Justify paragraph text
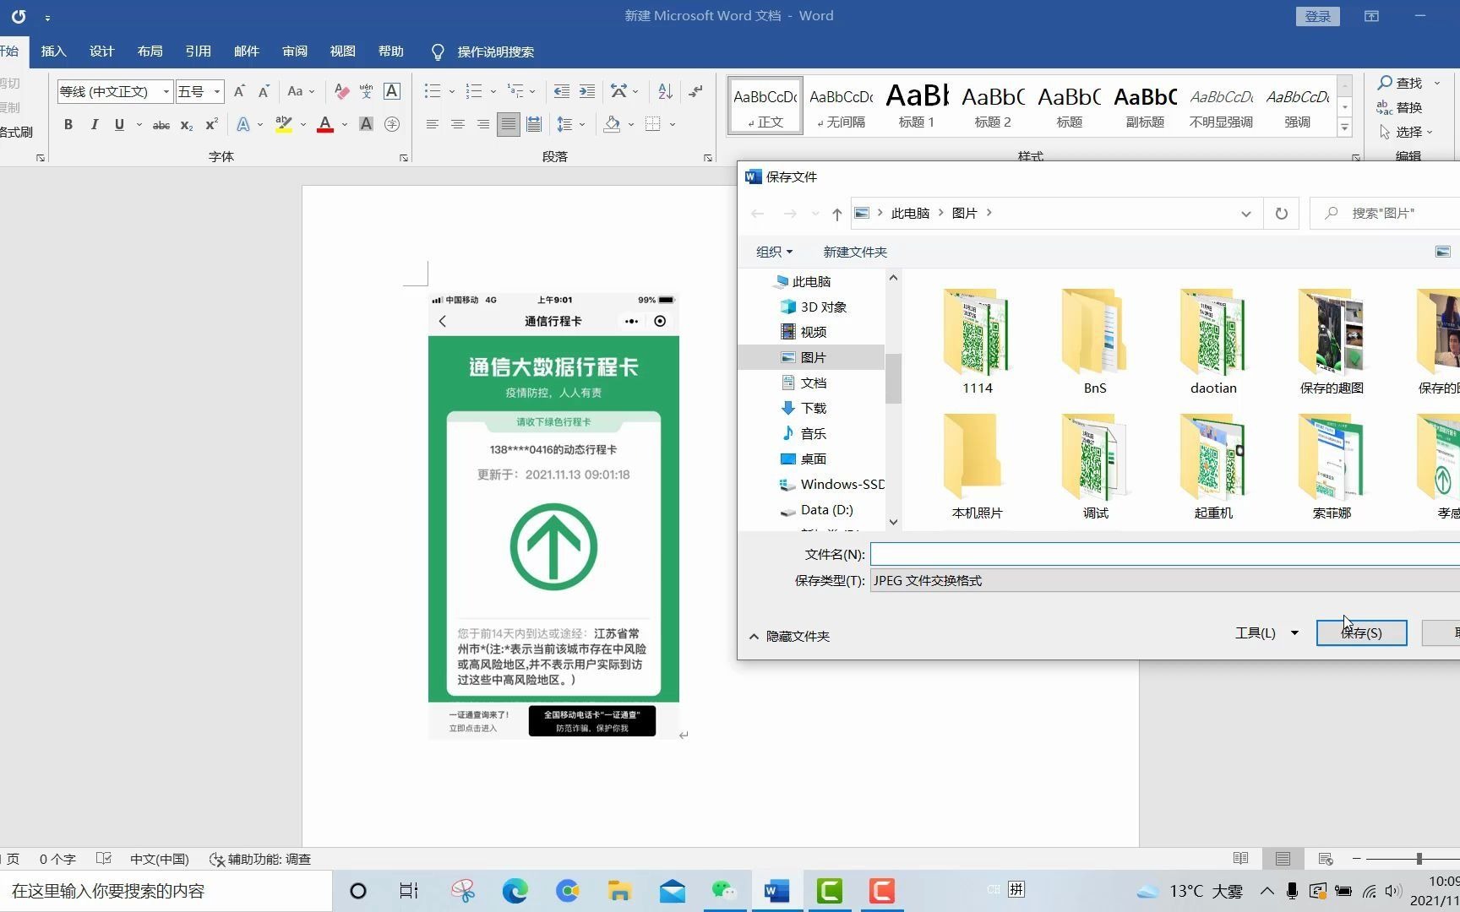 coord(508,124)
